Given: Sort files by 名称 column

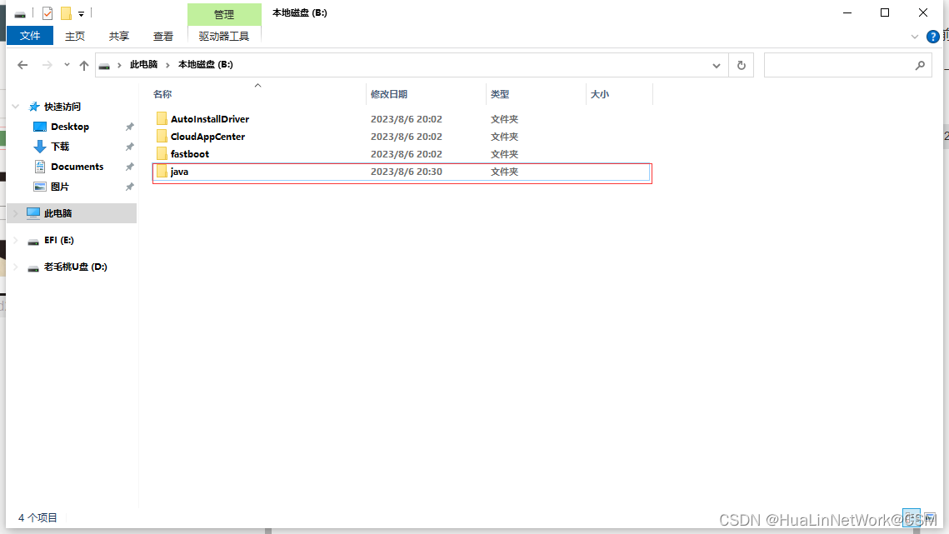Looking at the screenshot, I should tap(162, 94).
